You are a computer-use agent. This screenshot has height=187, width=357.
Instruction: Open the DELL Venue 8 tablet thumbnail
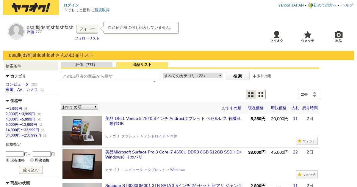coord(82,131)
